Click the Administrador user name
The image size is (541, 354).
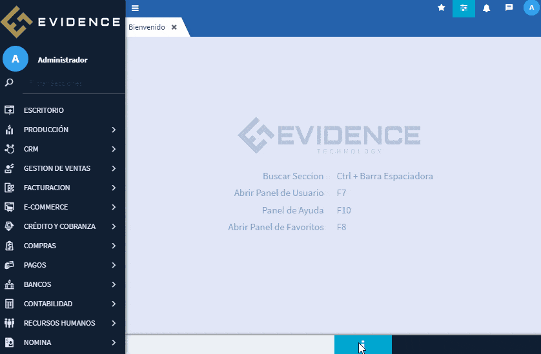coord(63,59)
